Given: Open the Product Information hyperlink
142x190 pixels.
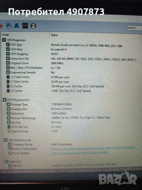Looking at the screenshot, I should pyautogui.click(x=93, y=148).
